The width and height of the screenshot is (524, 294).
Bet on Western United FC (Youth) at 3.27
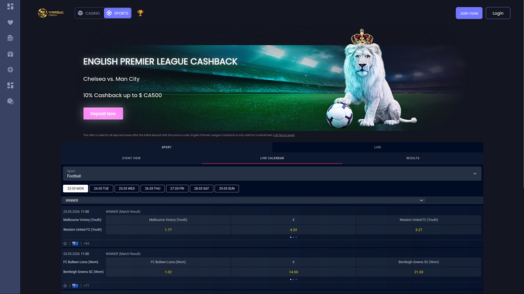click(419, 230)
